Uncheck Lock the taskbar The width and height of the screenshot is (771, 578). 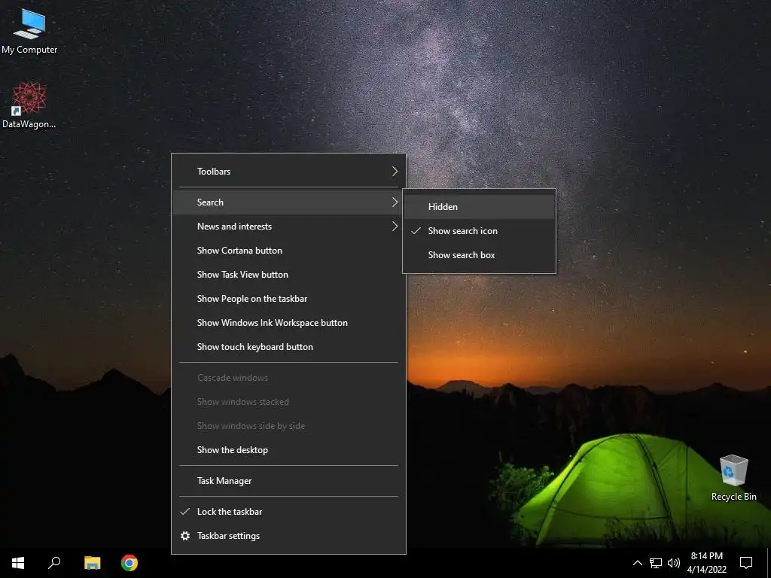coord(288,512)
